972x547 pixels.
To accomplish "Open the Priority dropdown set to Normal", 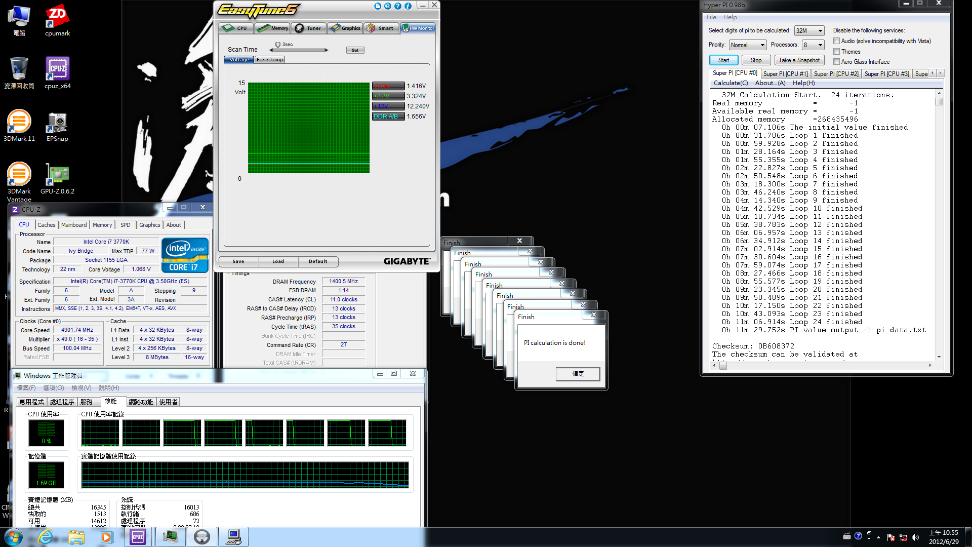I will coord(747,45).
